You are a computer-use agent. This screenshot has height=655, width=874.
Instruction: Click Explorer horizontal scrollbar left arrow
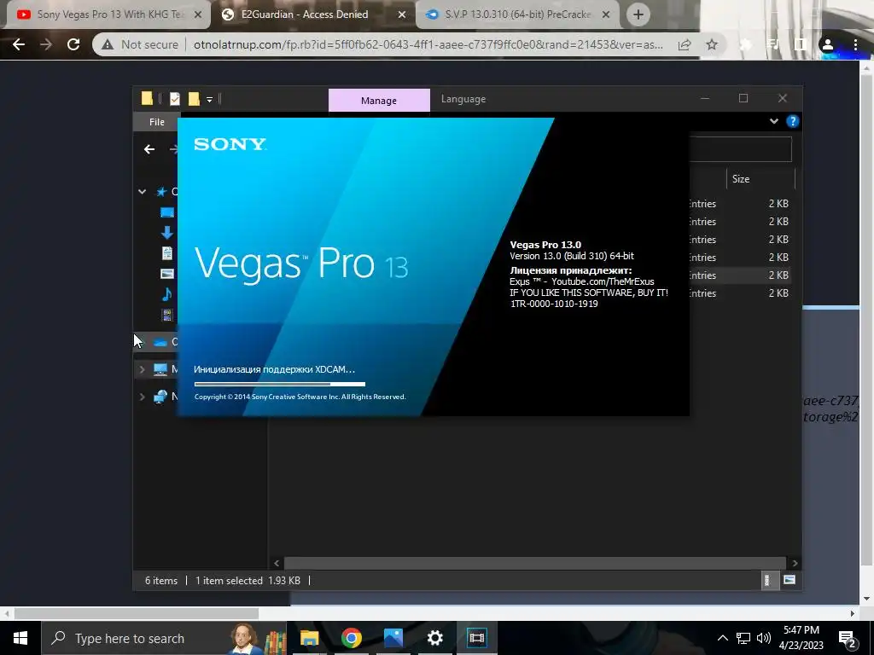click(x=277, y=563)
